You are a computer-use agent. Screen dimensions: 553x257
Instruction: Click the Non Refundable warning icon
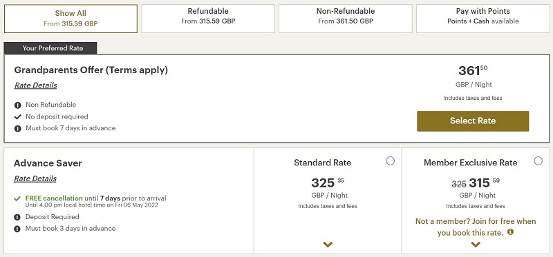click(18, 105)
